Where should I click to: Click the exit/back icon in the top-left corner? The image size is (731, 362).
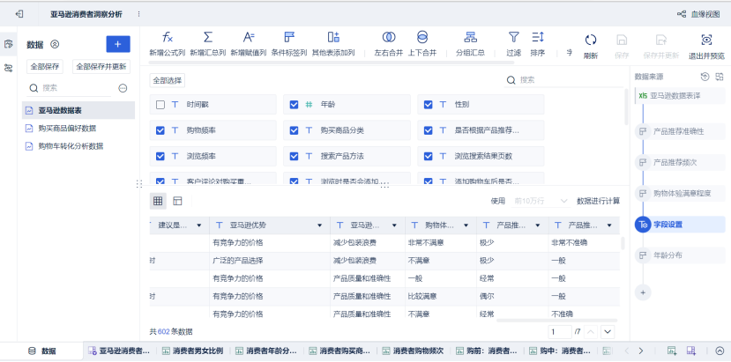[19, 14]
